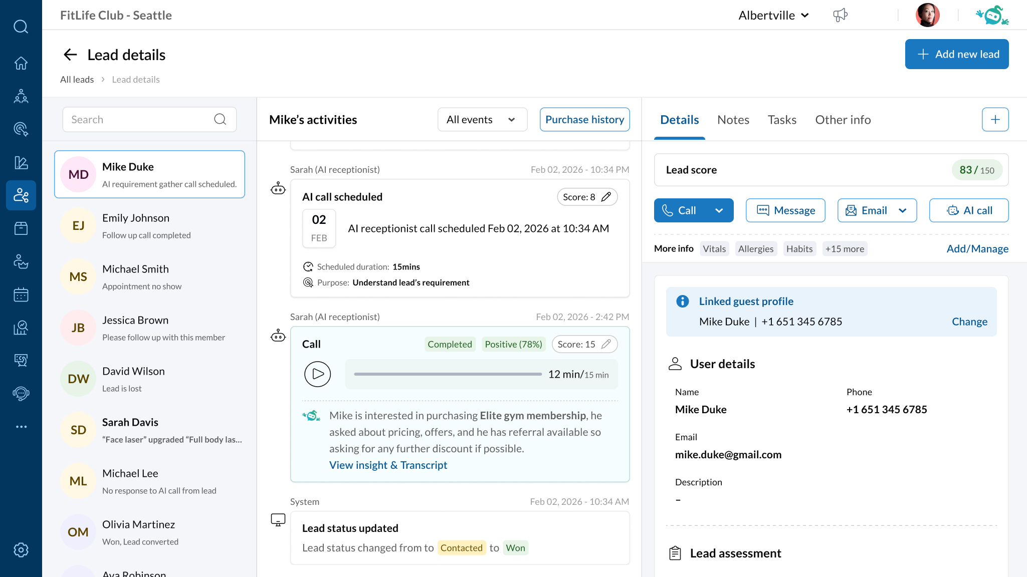Play the call recording
This screenshot has width=1027, height=577.
click(x=317, y=374)
